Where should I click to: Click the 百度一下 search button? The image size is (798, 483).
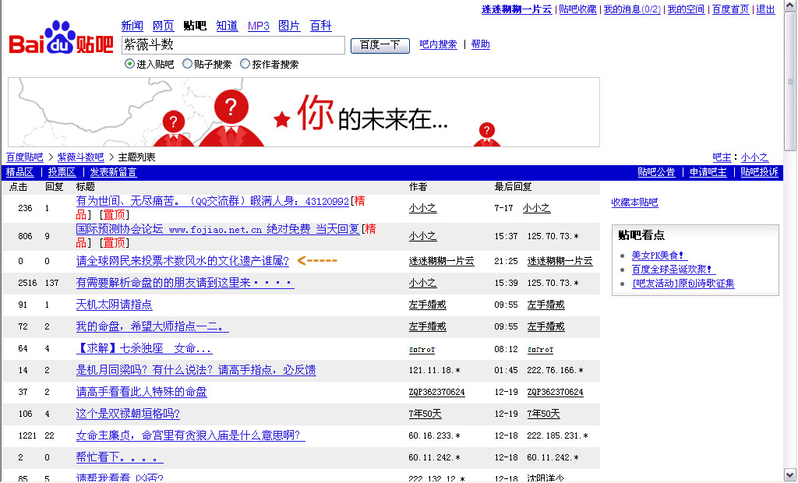380,45
